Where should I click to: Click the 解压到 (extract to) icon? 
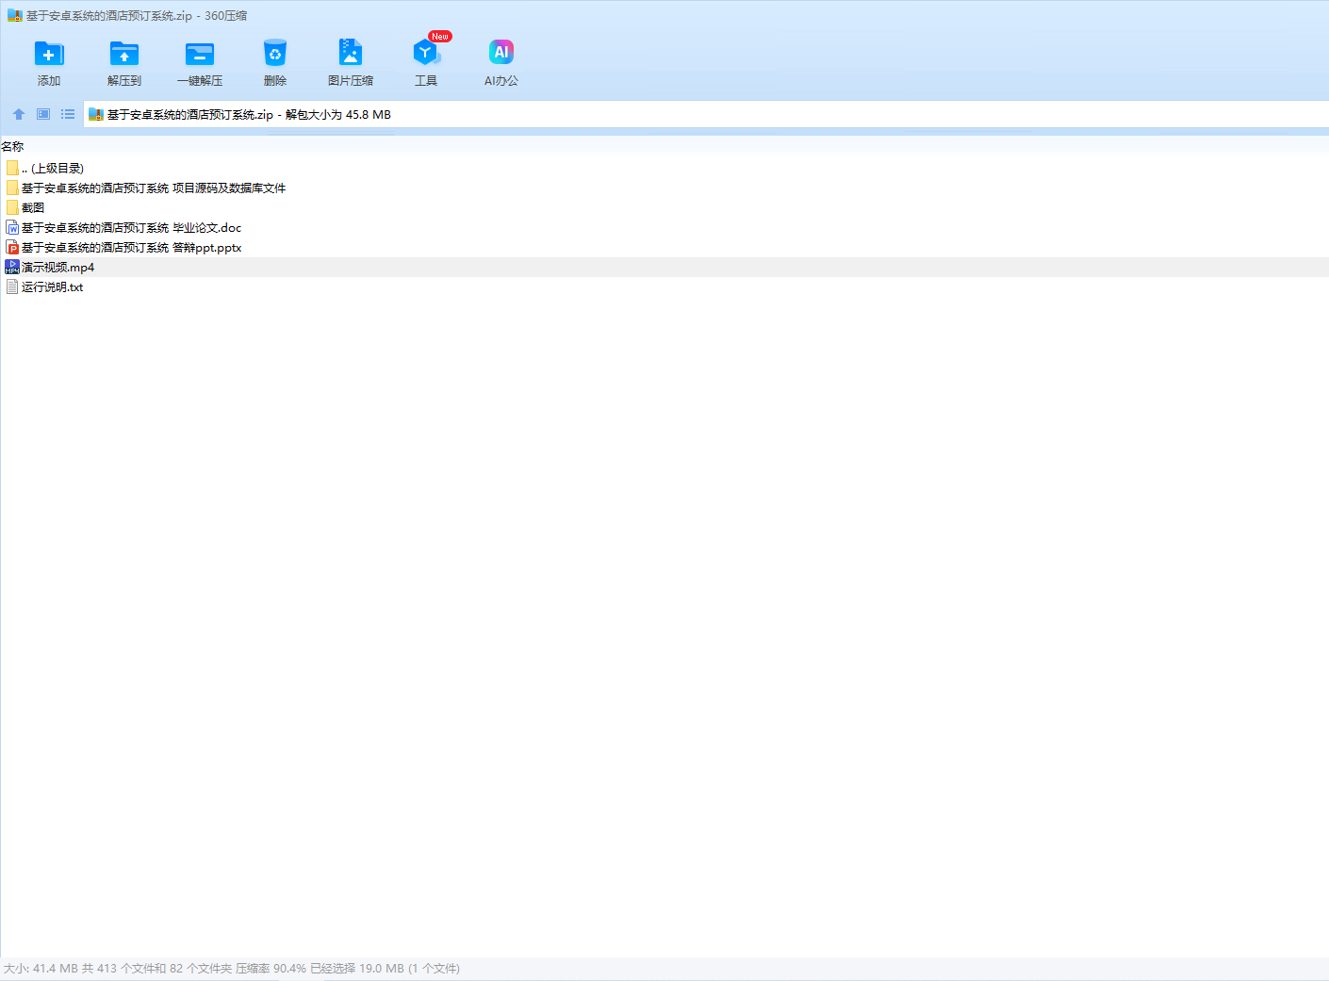point(124,54)
